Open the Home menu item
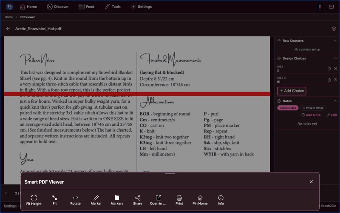 click(x=28, y=7)
